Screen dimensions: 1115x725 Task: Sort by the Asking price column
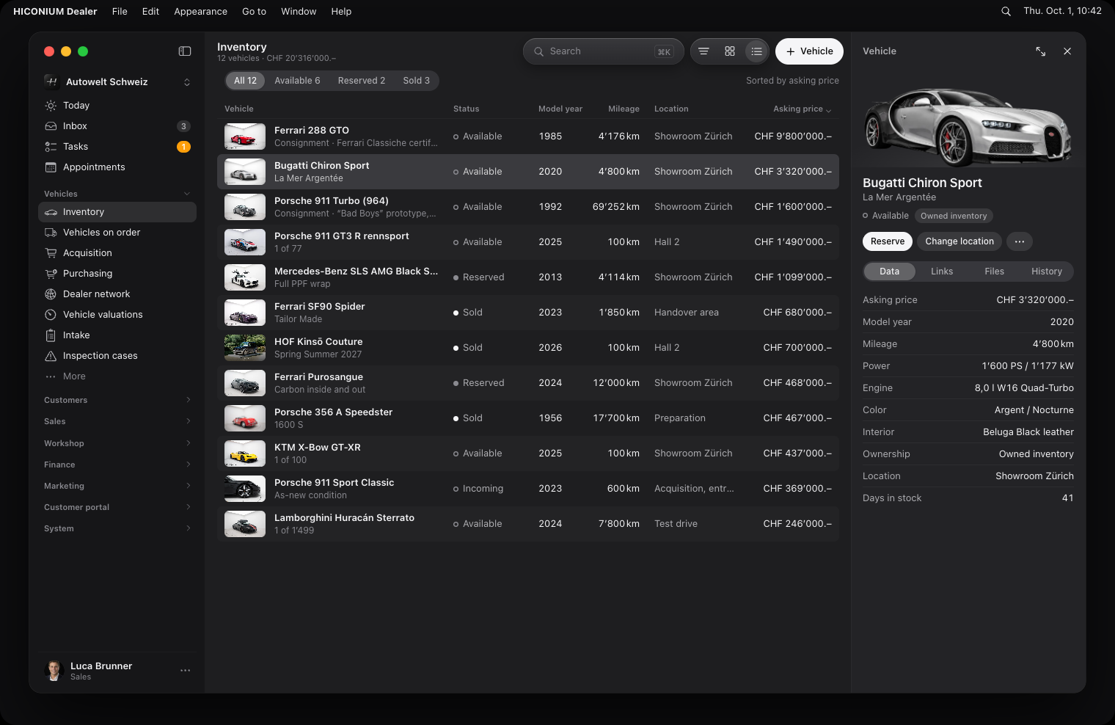point(802,109)
